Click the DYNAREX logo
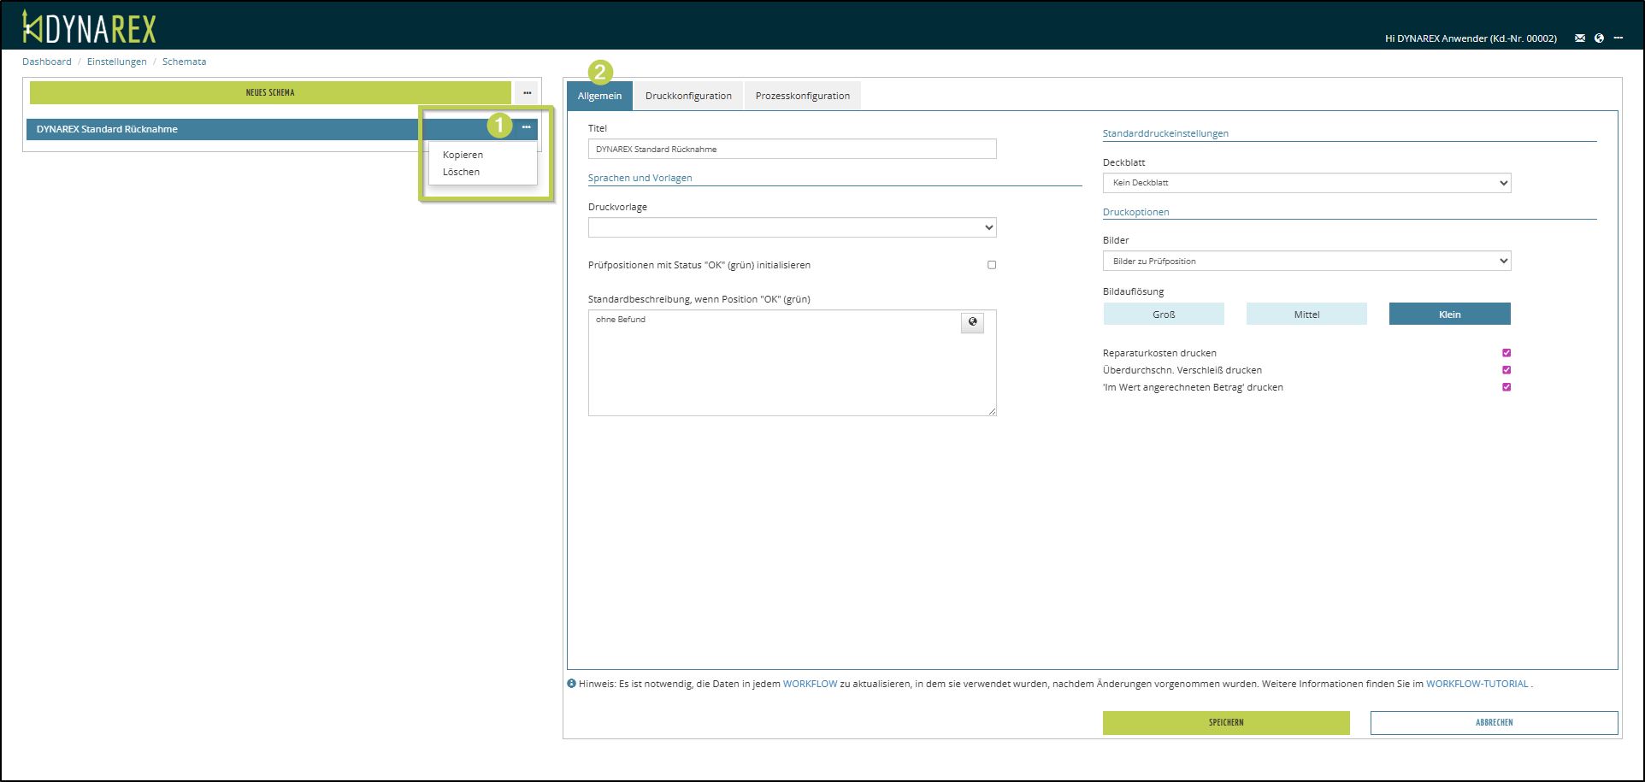 coord(89,27)
